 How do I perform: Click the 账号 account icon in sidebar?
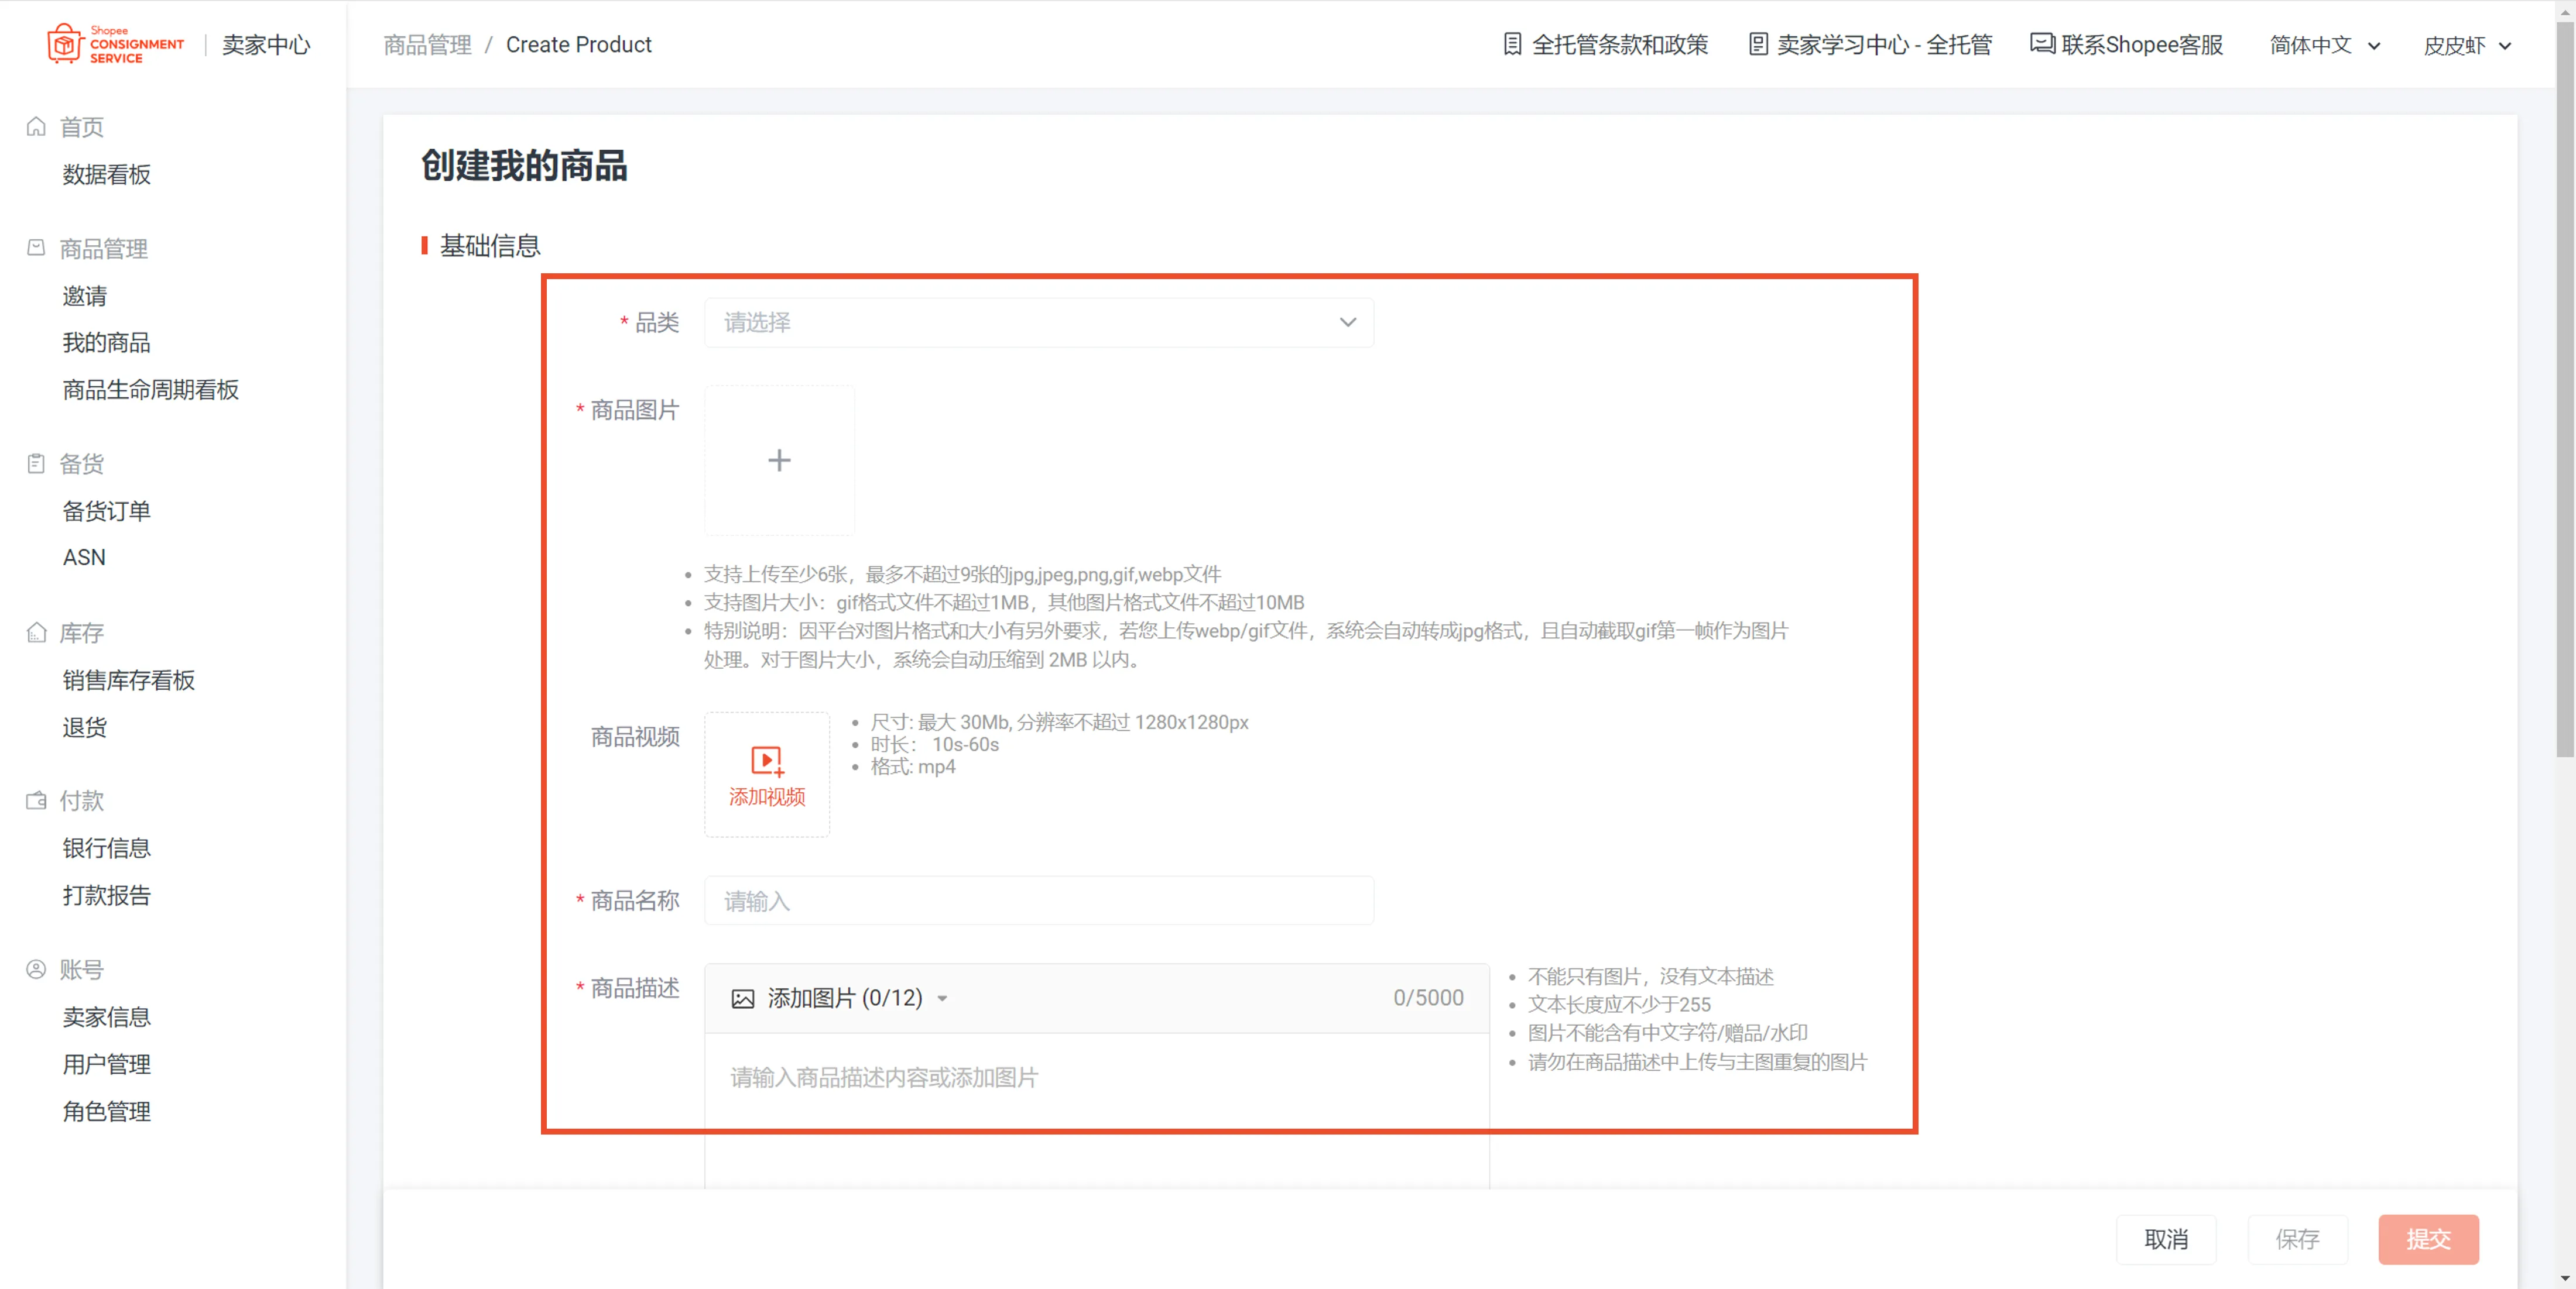36,968
